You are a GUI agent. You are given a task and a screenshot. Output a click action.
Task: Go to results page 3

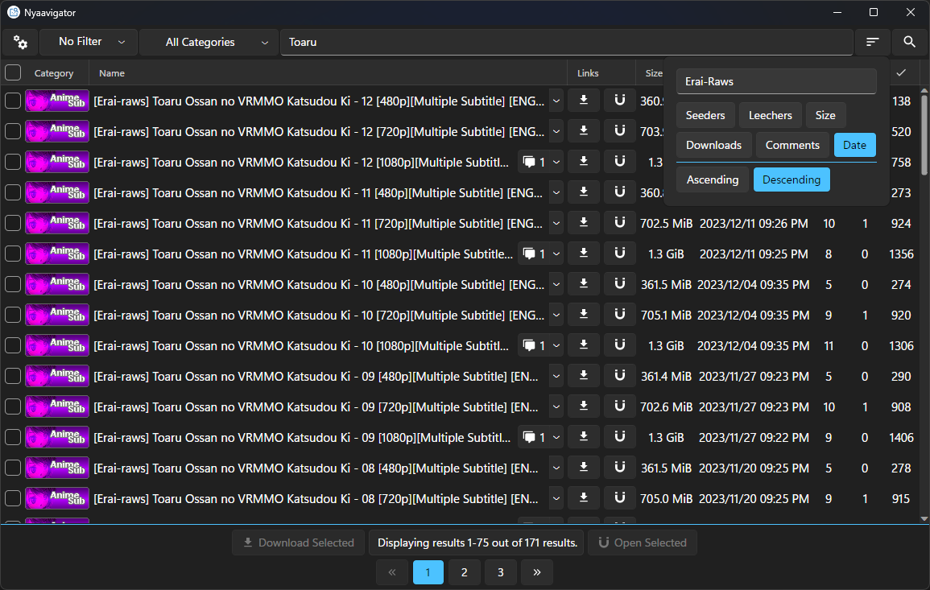coord(501,572)
